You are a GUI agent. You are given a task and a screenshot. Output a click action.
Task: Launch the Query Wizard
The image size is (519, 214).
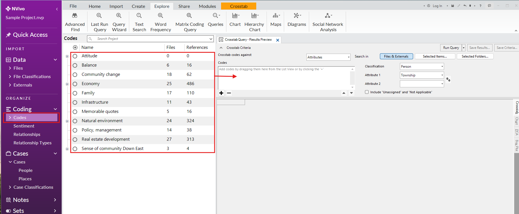coord(119,22)
